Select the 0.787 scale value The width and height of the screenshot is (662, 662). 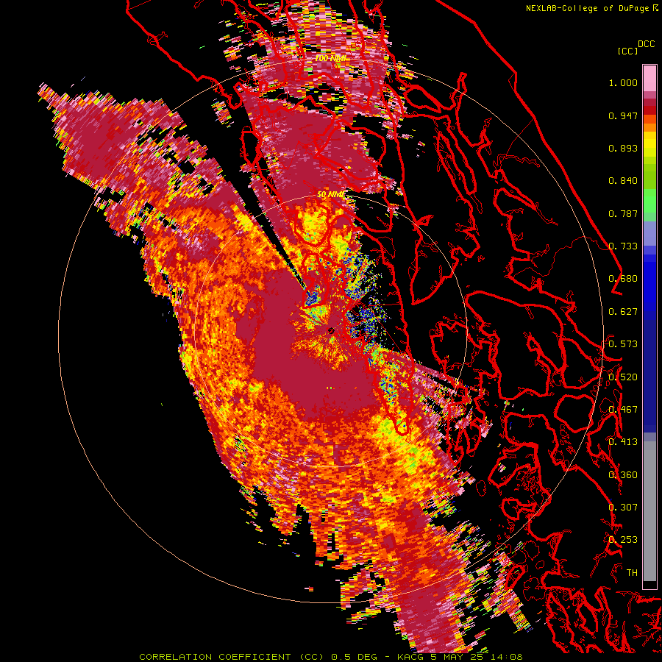coord(623,213)
